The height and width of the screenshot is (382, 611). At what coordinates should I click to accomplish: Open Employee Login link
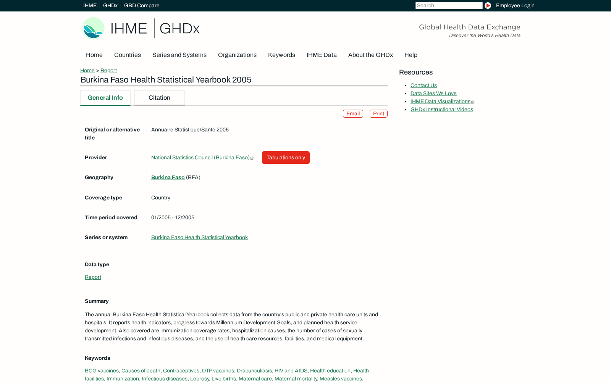[x=515, y=5]
